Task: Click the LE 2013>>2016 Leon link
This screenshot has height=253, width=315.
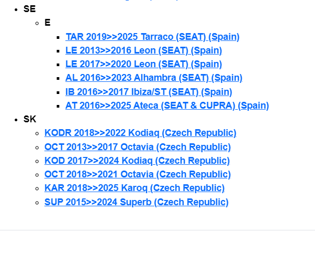Action: coord(143,50)
